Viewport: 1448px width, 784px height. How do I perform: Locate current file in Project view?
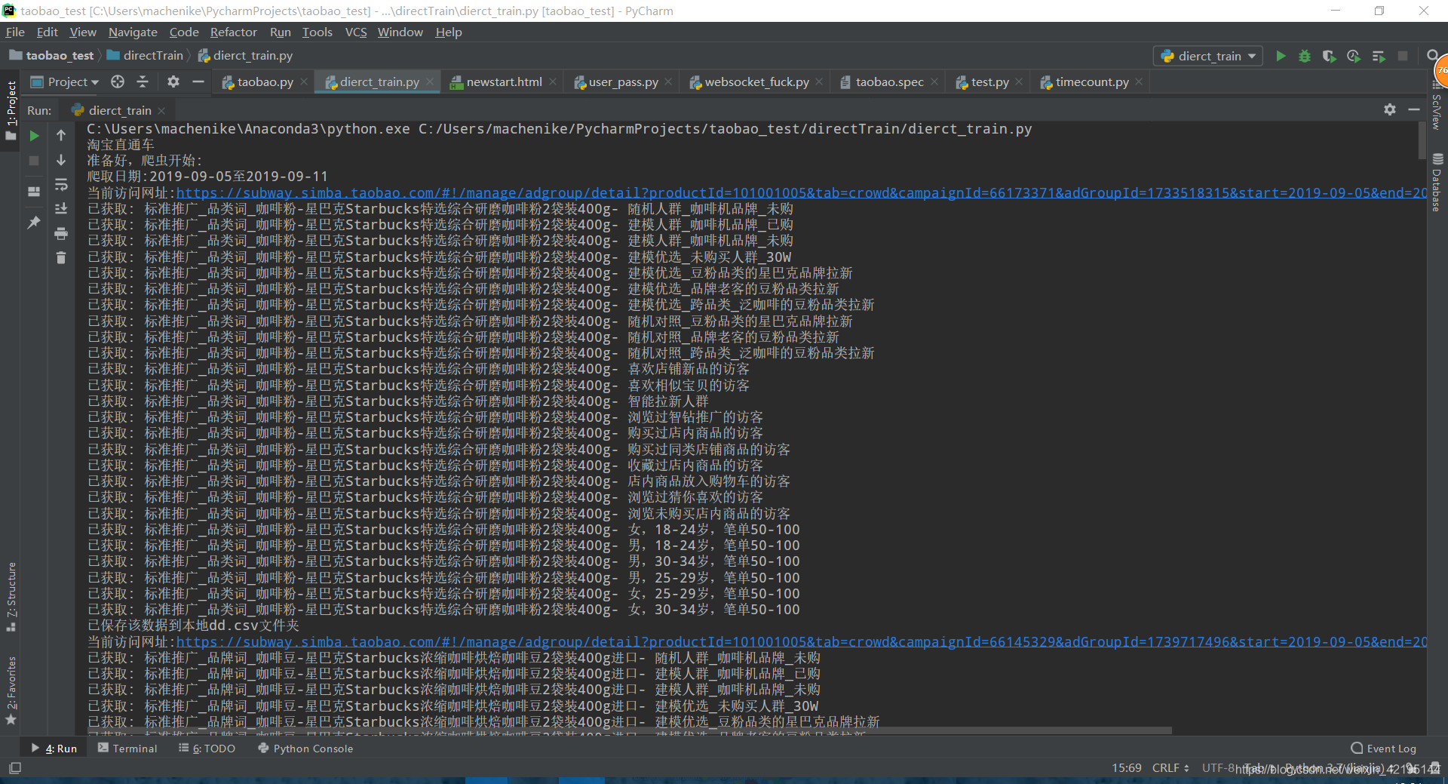(x=118, y=81)
